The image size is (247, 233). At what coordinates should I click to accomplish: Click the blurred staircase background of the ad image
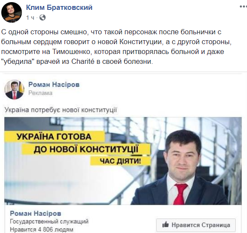63,184
